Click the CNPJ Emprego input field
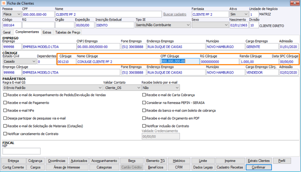 coord(98,47)
